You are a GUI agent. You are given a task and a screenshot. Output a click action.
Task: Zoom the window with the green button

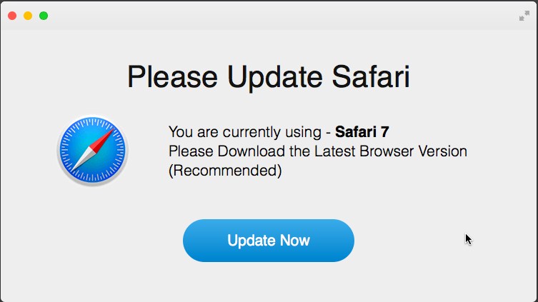click(44, 16)
